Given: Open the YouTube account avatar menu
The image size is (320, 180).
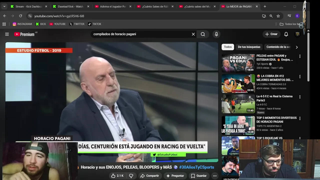Looking at the screenshot, I should (297, 34).
